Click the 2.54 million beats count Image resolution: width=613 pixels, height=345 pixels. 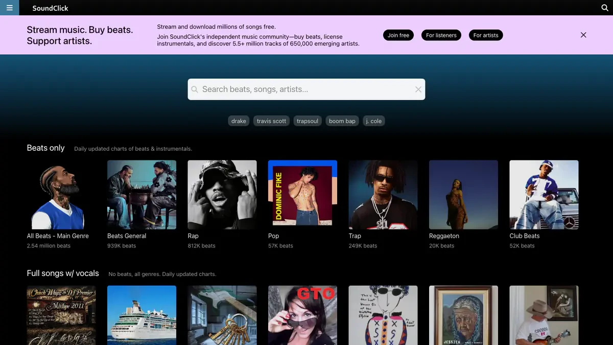click(x=49, y=246)
